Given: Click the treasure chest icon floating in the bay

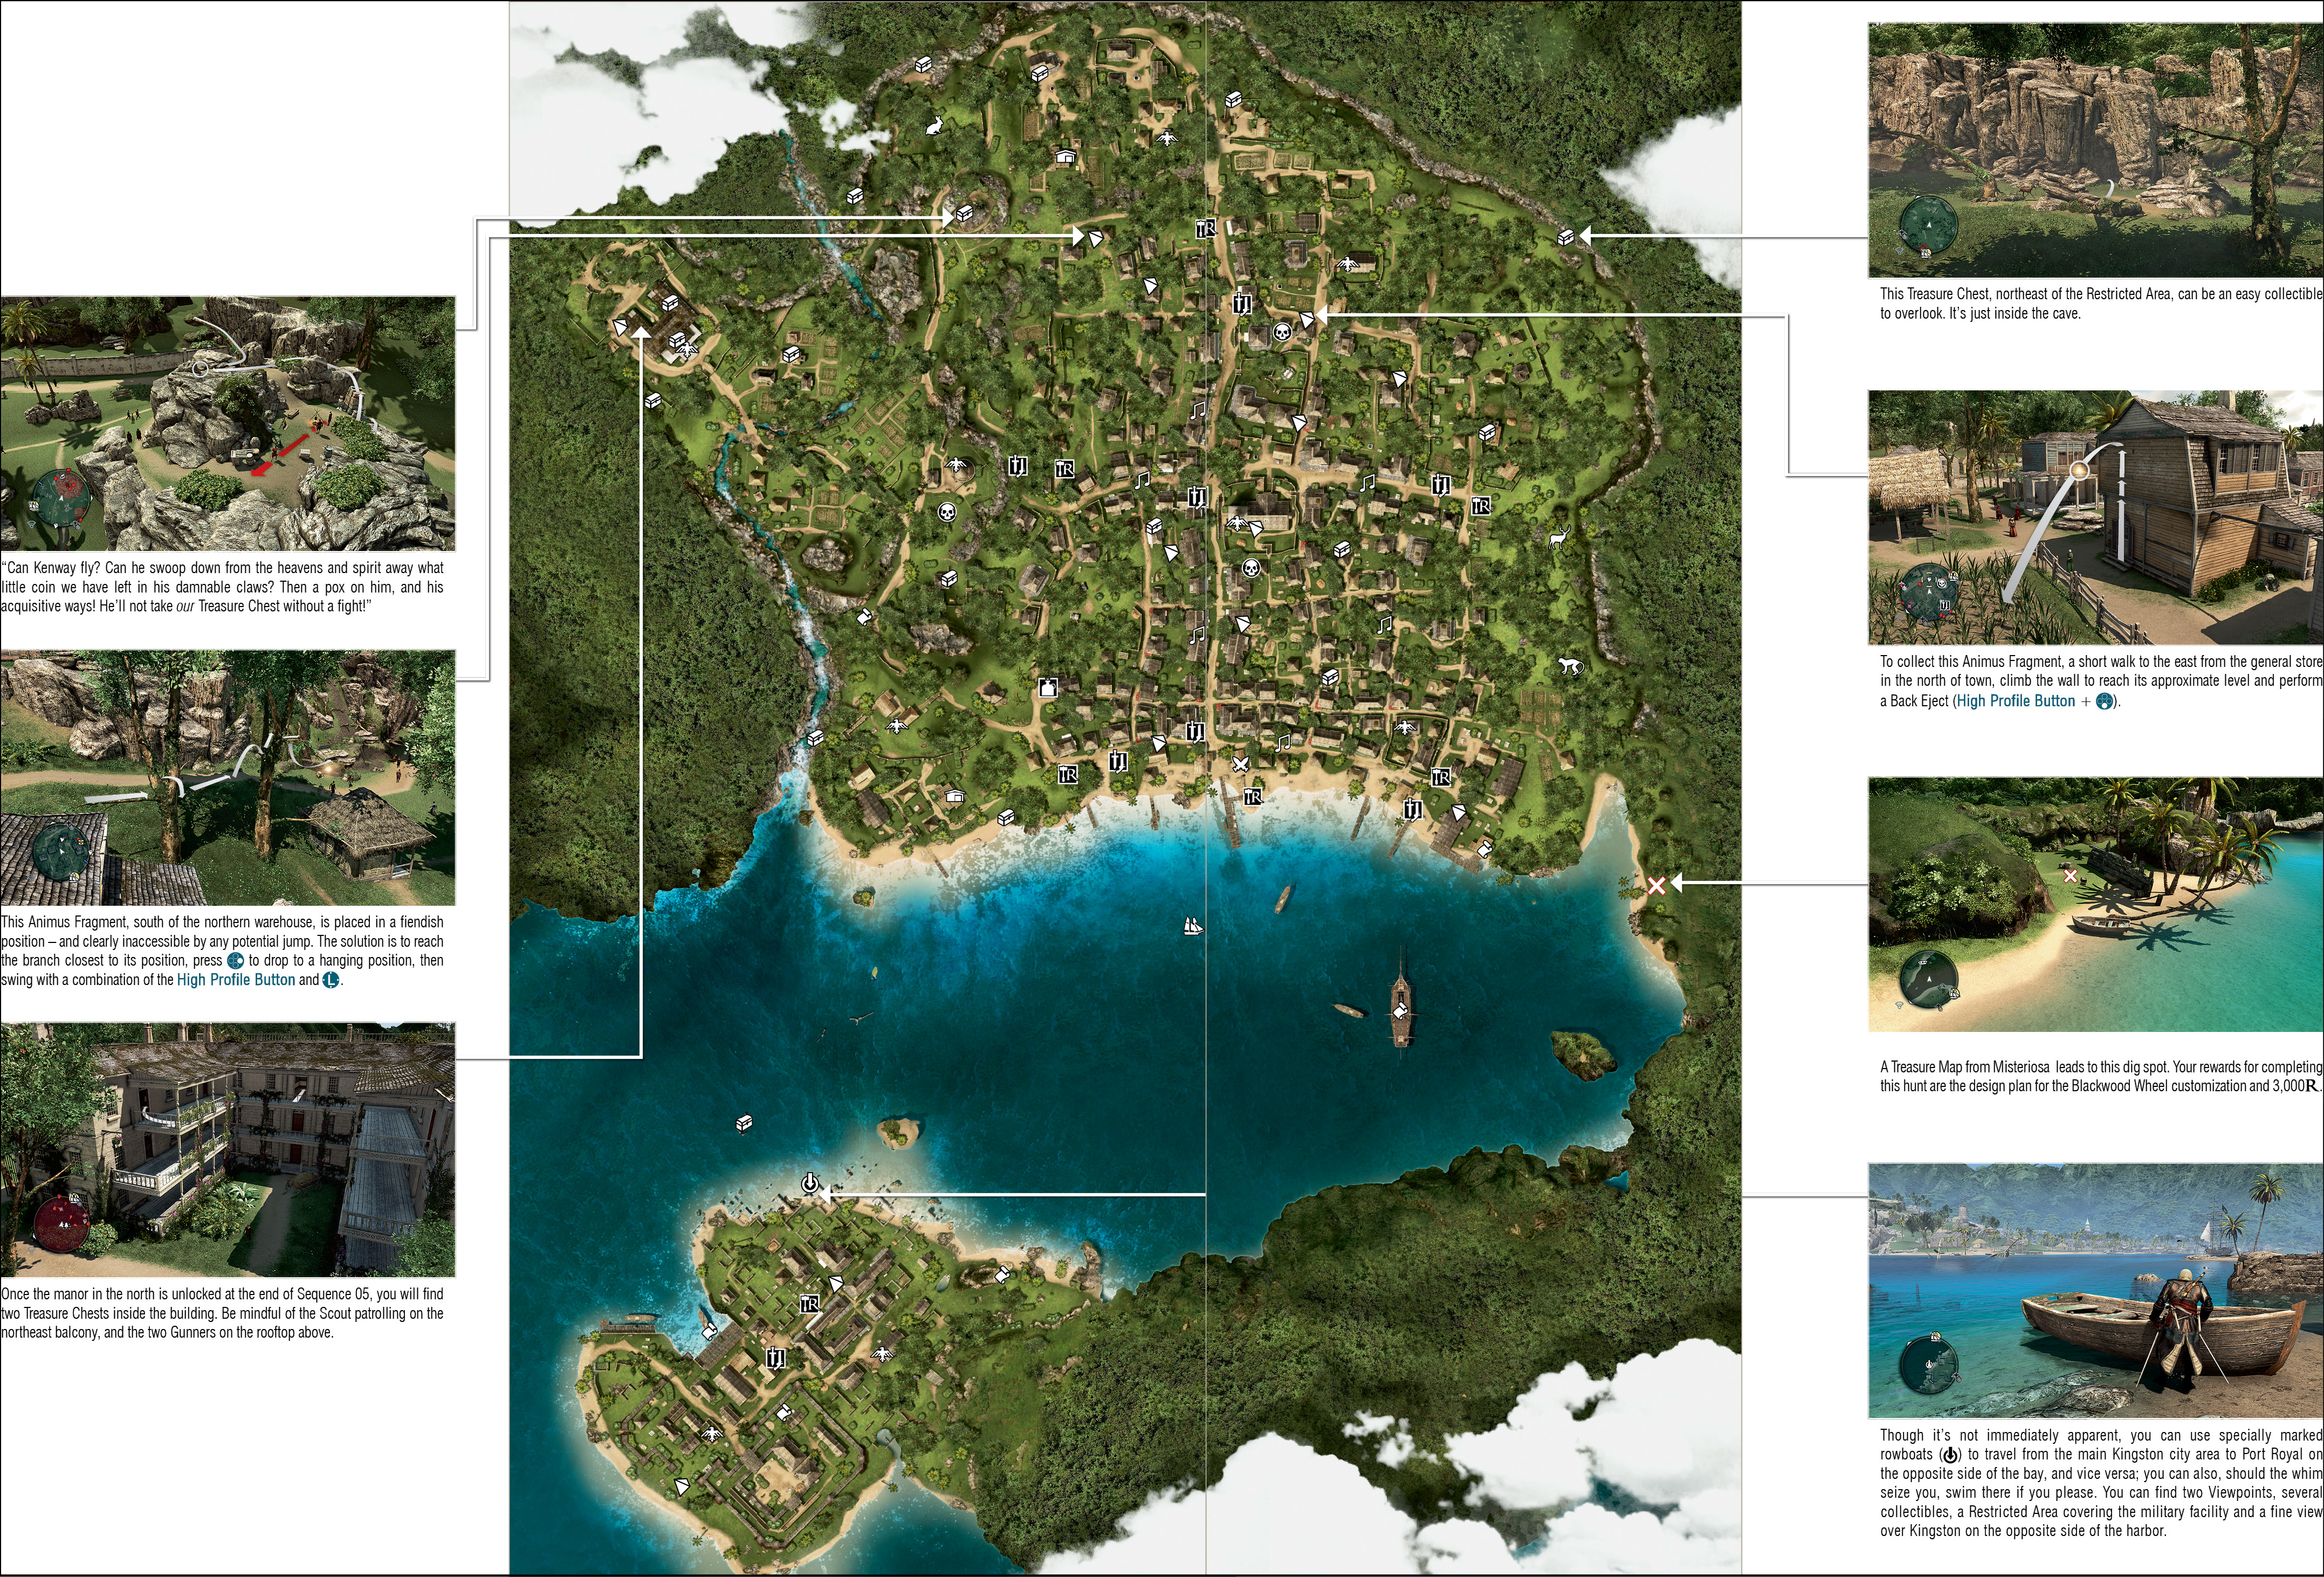Looking at the screenshot, I should tap(743, 1123).
